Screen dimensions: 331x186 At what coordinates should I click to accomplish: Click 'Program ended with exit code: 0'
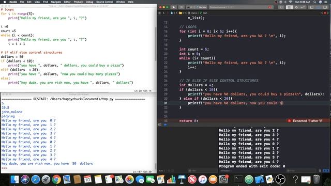pos(252,166)
